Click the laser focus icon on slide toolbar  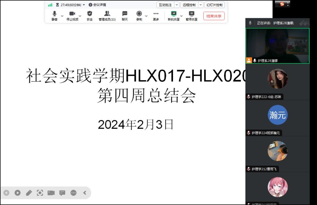tap(40, 193)
